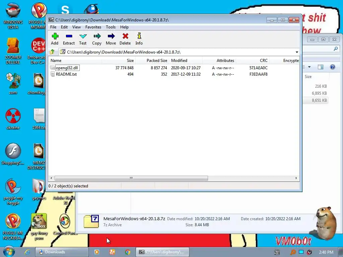The image size is (343, 257).
Task: Sort by the Packed Size column header
Action: click(x=152, y=61)
